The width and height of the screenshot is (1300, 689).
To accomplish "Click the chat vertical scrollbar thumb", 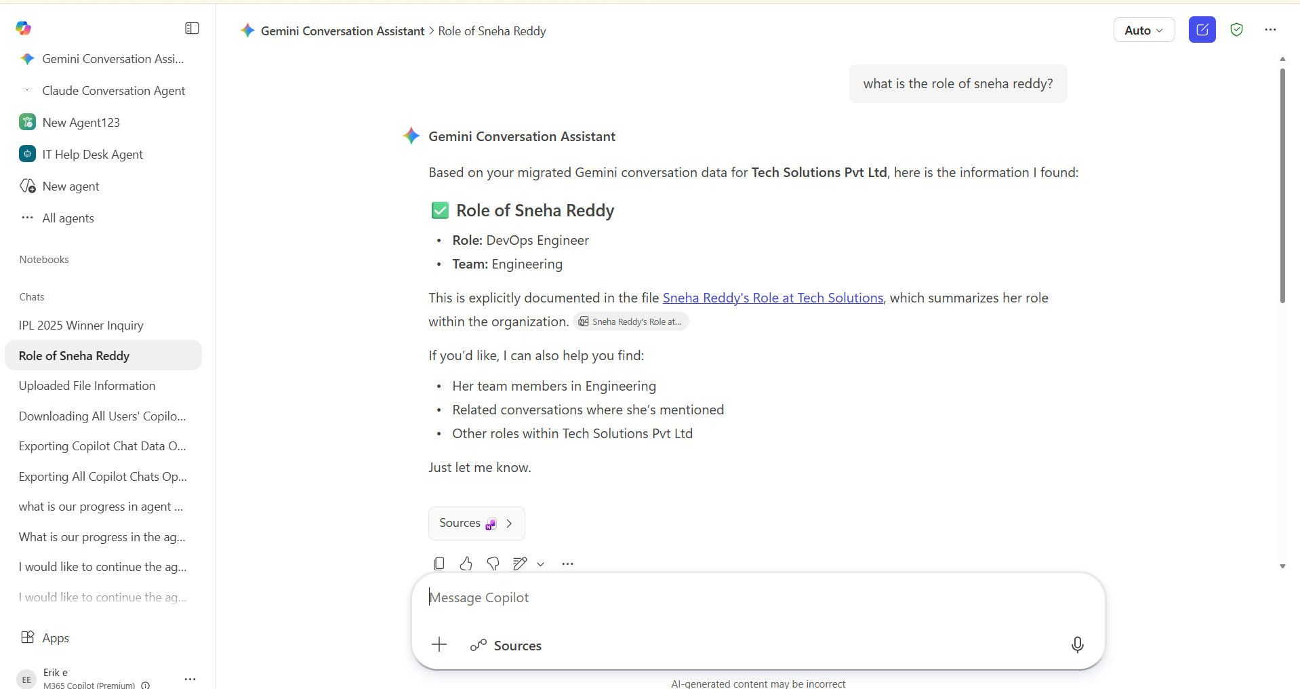I will 1282,185.
